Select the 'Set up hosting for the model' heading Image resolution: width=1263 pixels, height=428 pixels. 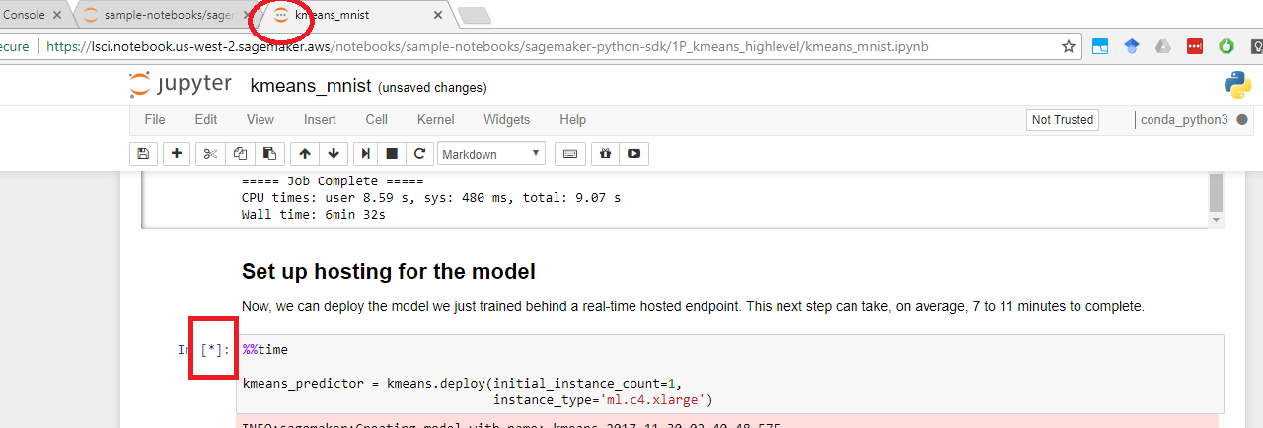click(389, 271)
